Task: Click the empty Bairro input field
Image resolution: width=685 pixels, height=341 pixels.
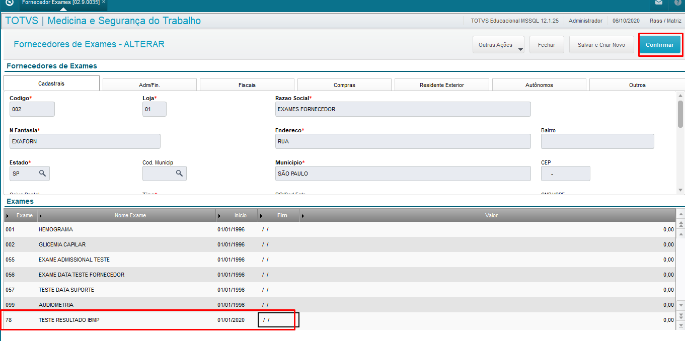Action: (x=597, y=141)
